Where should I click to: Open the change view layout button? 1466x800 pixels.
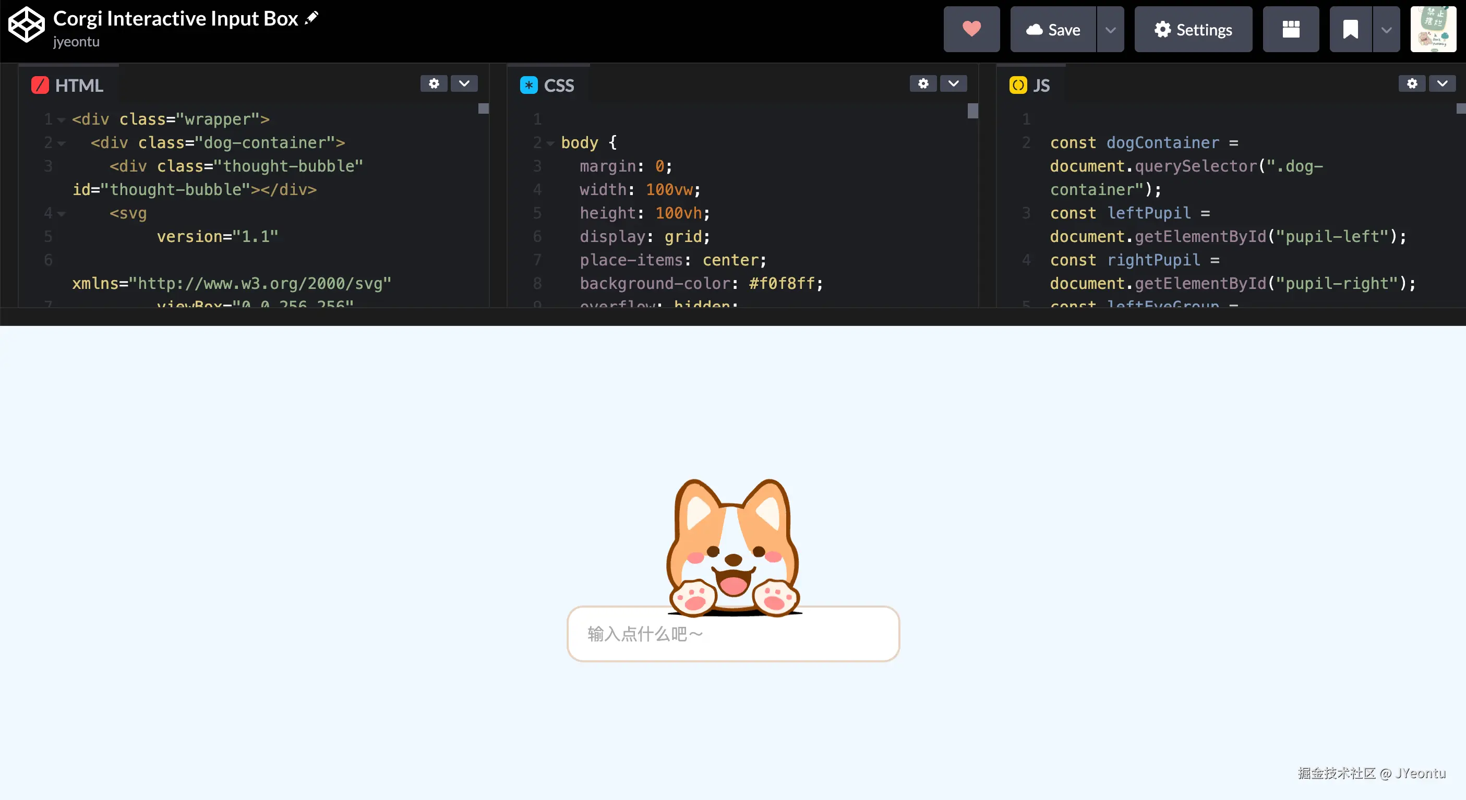pos(1290,30)
